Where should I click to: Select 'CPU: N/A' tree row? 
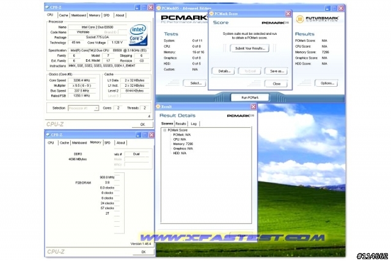tap(180, 139)
